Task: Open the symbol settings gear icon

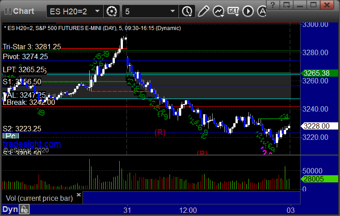Action: 112,11
